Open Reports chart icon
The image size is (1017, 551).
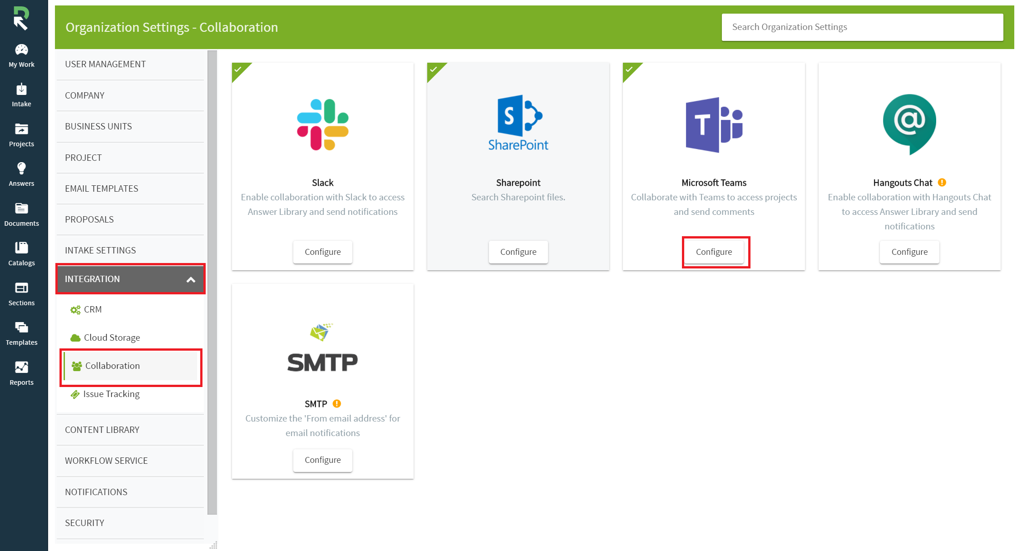[21, 367]
